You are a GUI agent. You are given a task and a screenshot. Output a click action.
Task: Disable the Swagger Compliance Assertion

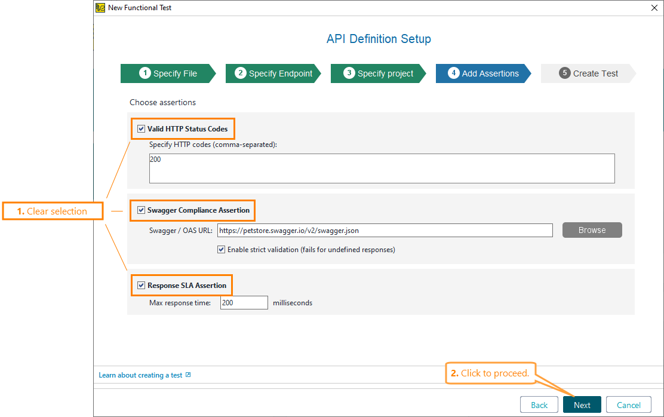pyautogui.click(x=141, y=210)
